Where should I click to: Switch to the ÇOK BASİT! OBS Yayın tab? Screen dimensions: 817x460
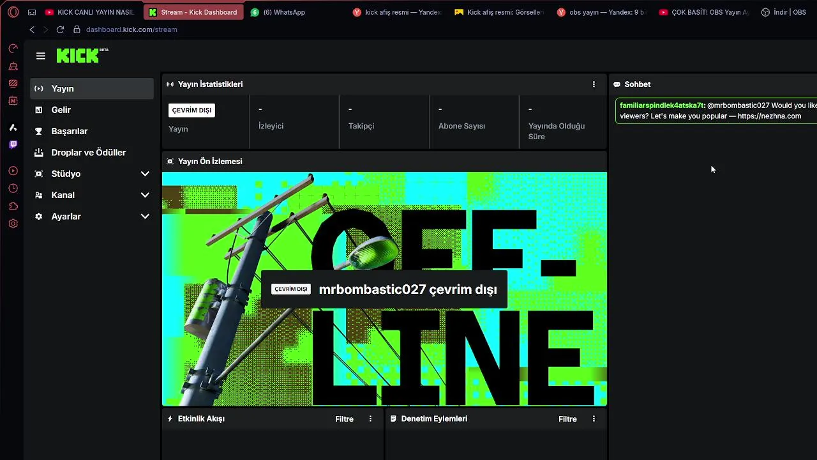pos(703,12)
